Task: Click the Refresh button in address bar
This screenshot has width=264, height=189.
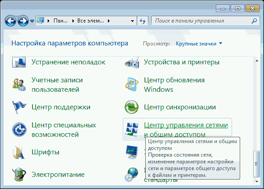Action: pos(143,21)
